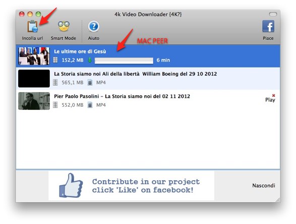Enable Smart Mode smiley icon
Viewport: 296px width, 224px height.
64,26
